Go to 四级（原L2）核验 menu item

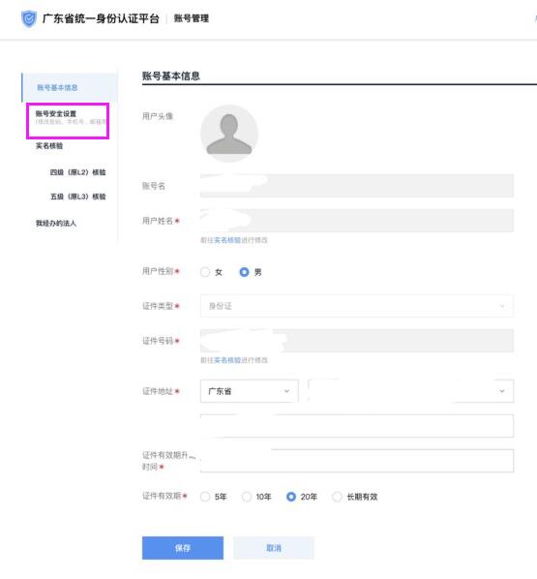click(x=77, y=172)
